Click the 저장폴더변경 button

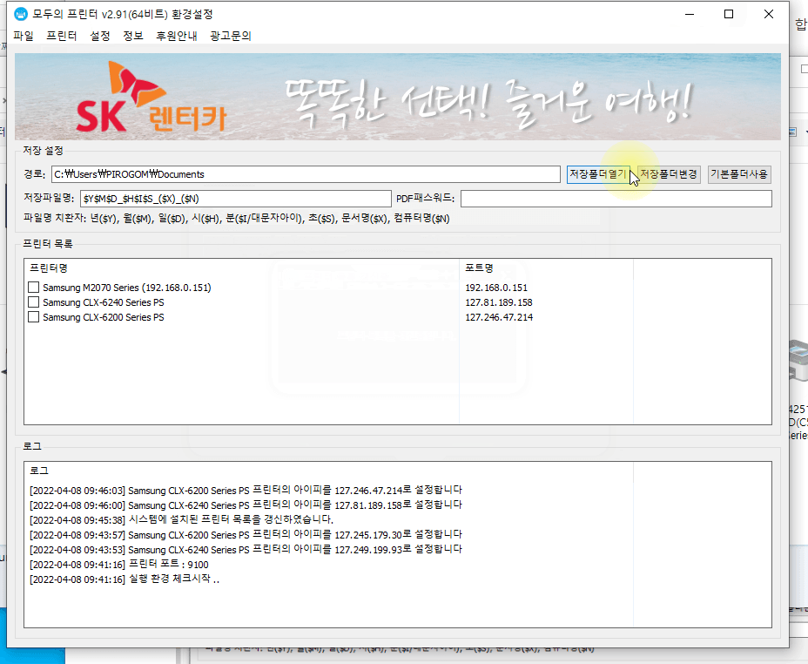coord(669,174)
